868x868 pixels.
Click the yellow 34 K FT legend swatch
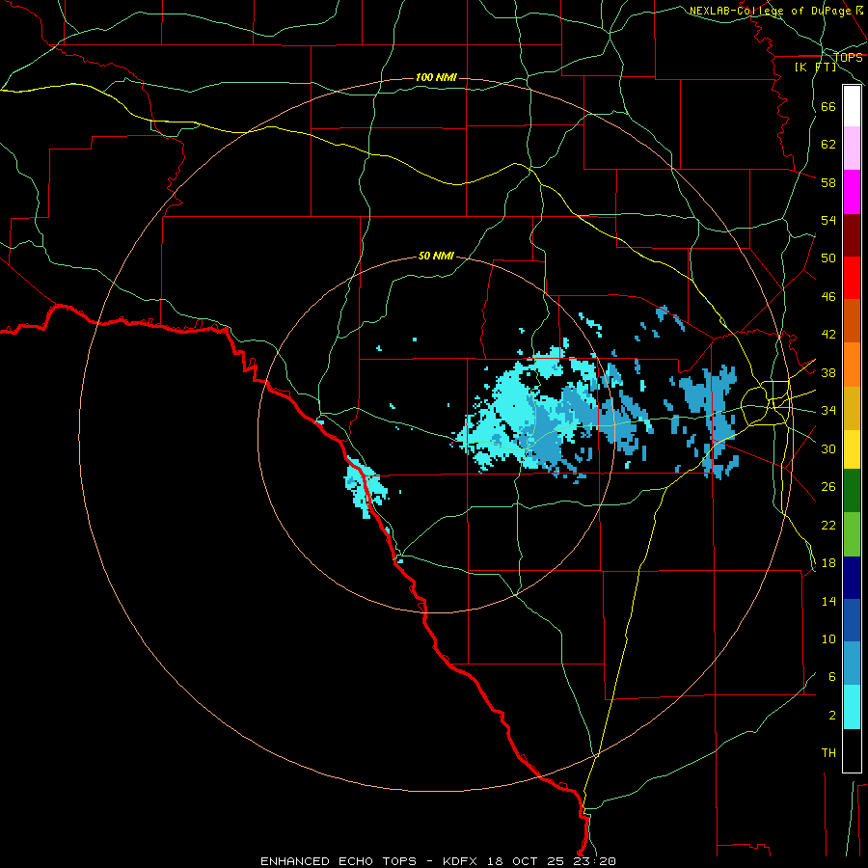[852, 449]
